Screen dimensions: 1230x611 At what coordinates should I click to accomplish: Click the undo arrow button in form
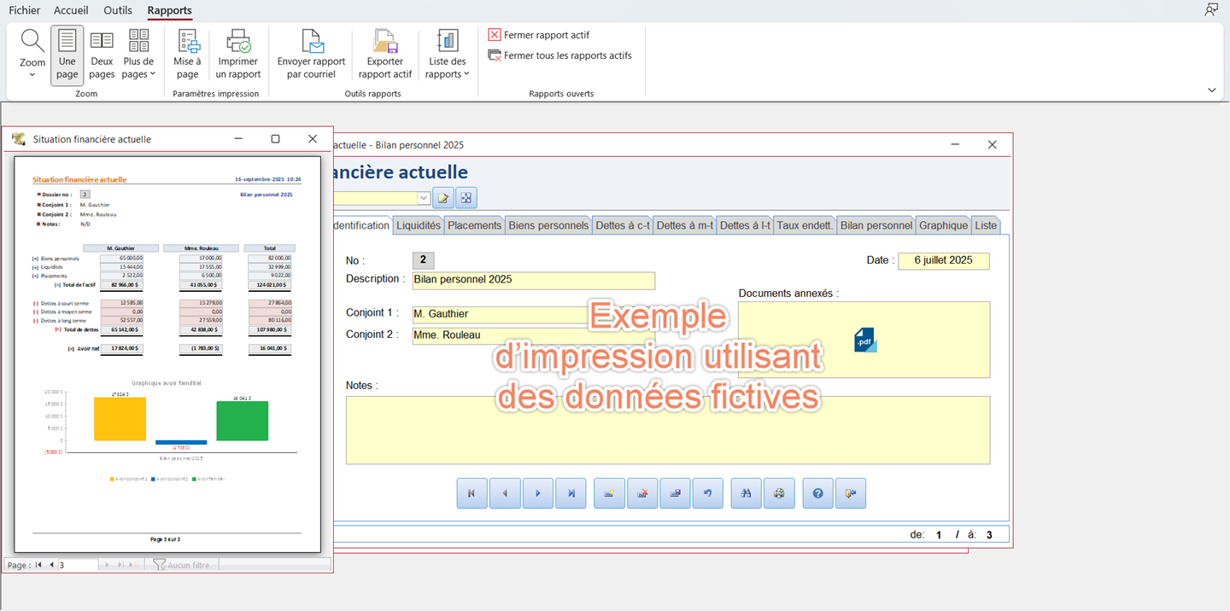707,493
